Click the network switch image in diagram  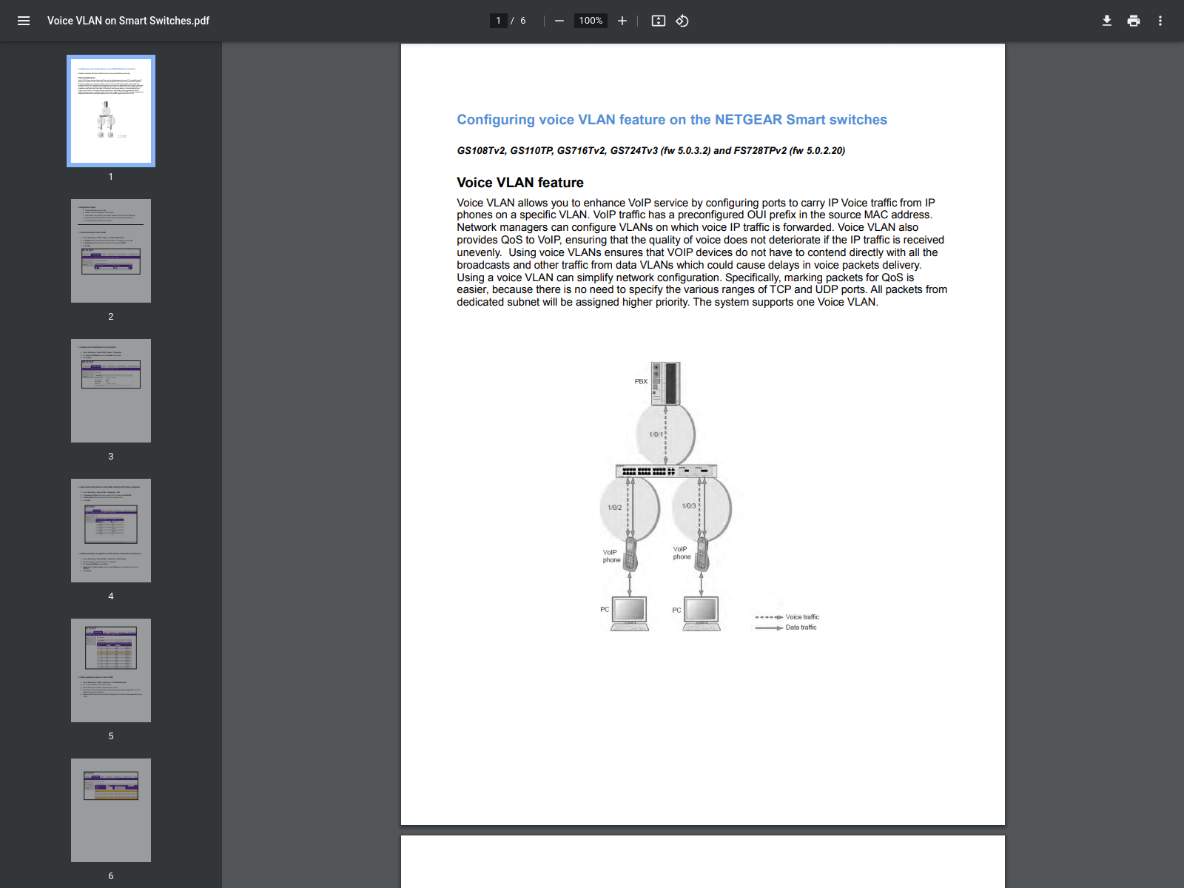tap(666, 471)
